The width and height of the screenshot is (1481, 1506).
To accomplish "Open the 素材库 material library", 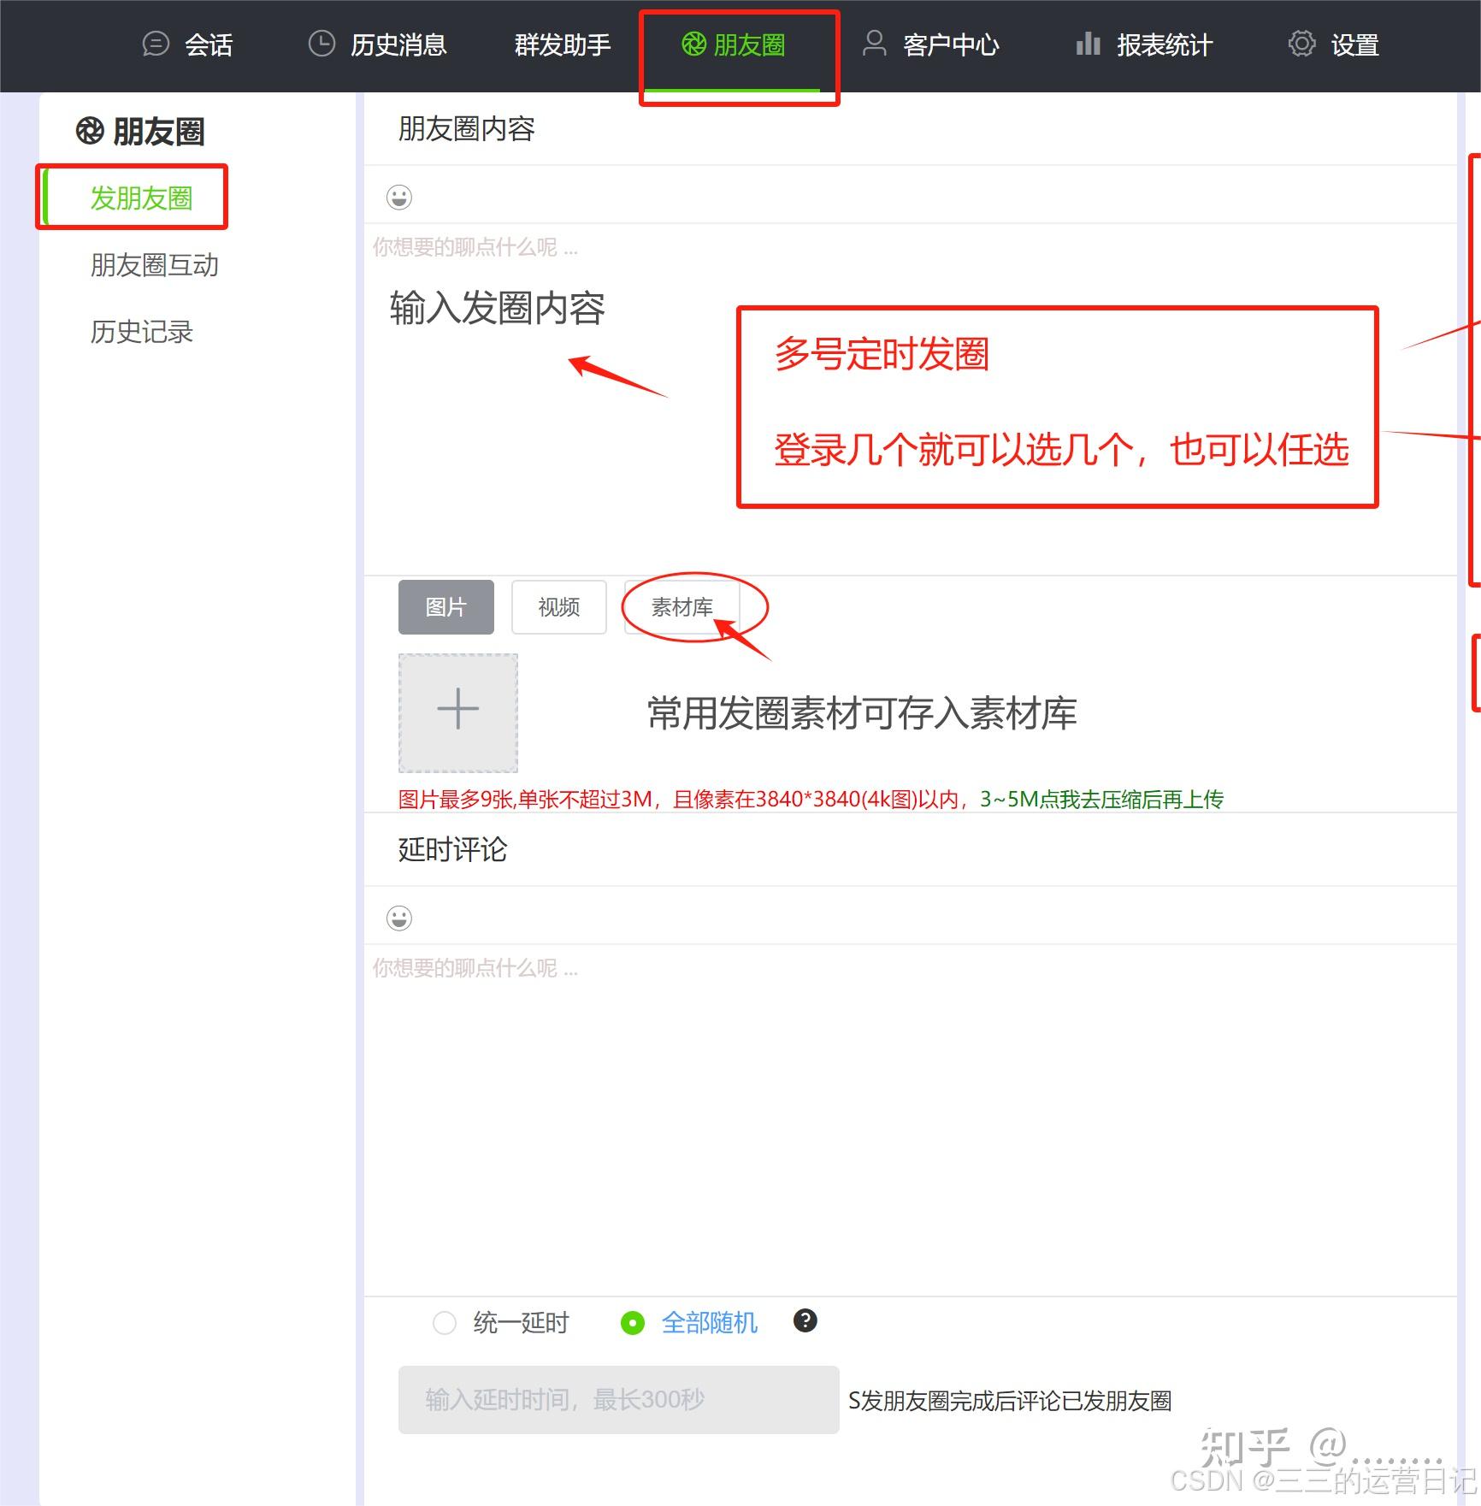I will pyautogui.click(x=681, y=607).
